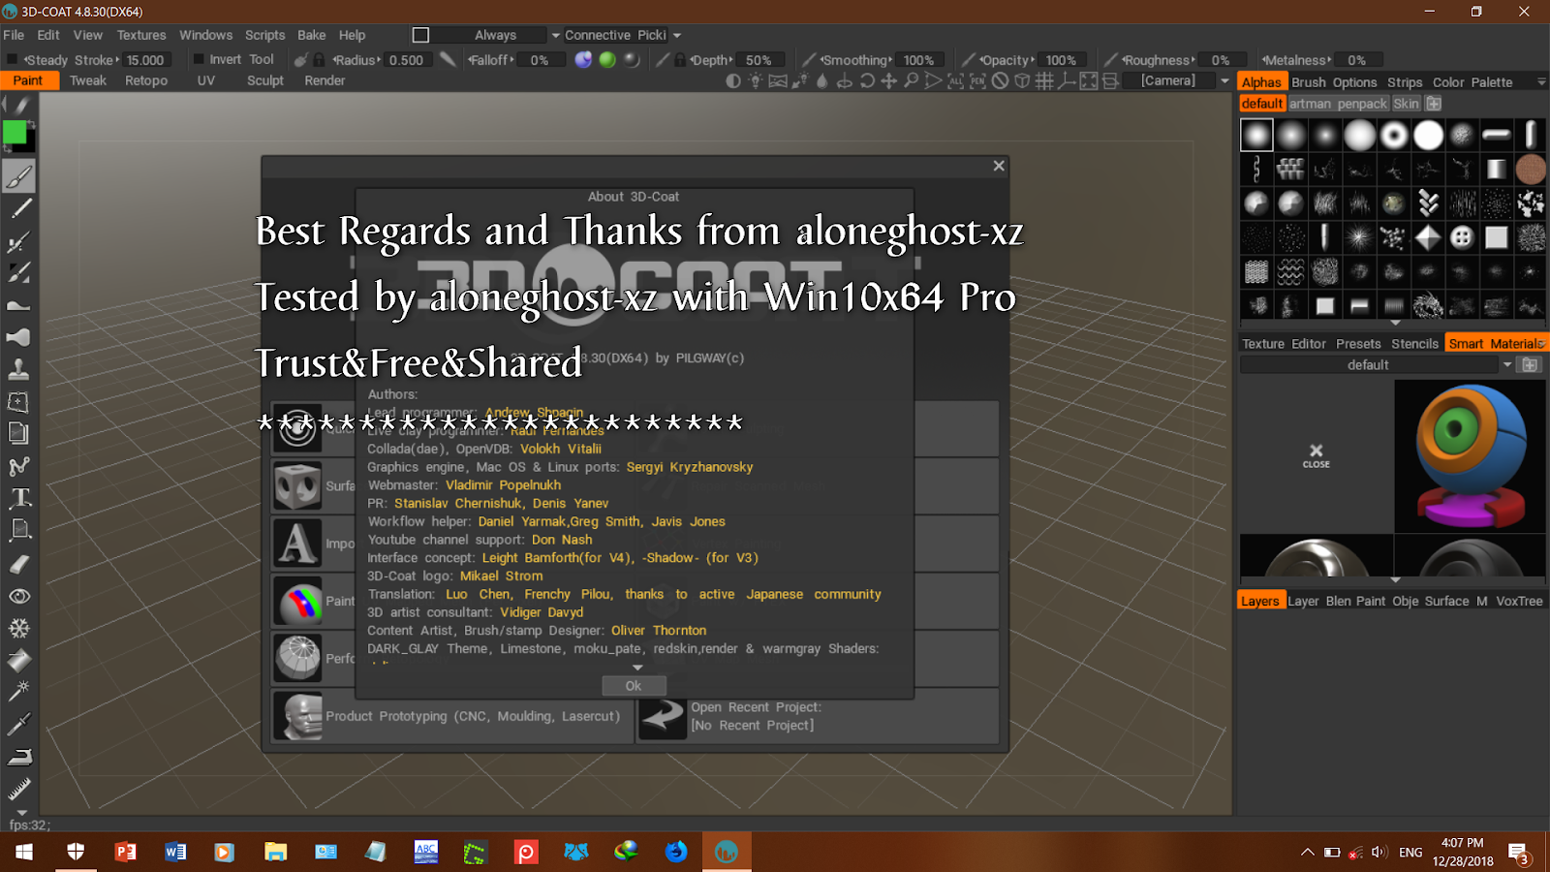
Task: Select the snowflake freeze tool
Action: tap(19, 628)
